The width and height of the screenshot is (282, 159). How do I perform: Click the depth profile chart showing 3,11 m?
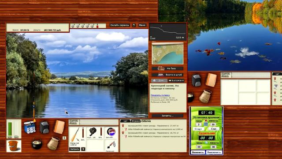[x=168, y=32]
